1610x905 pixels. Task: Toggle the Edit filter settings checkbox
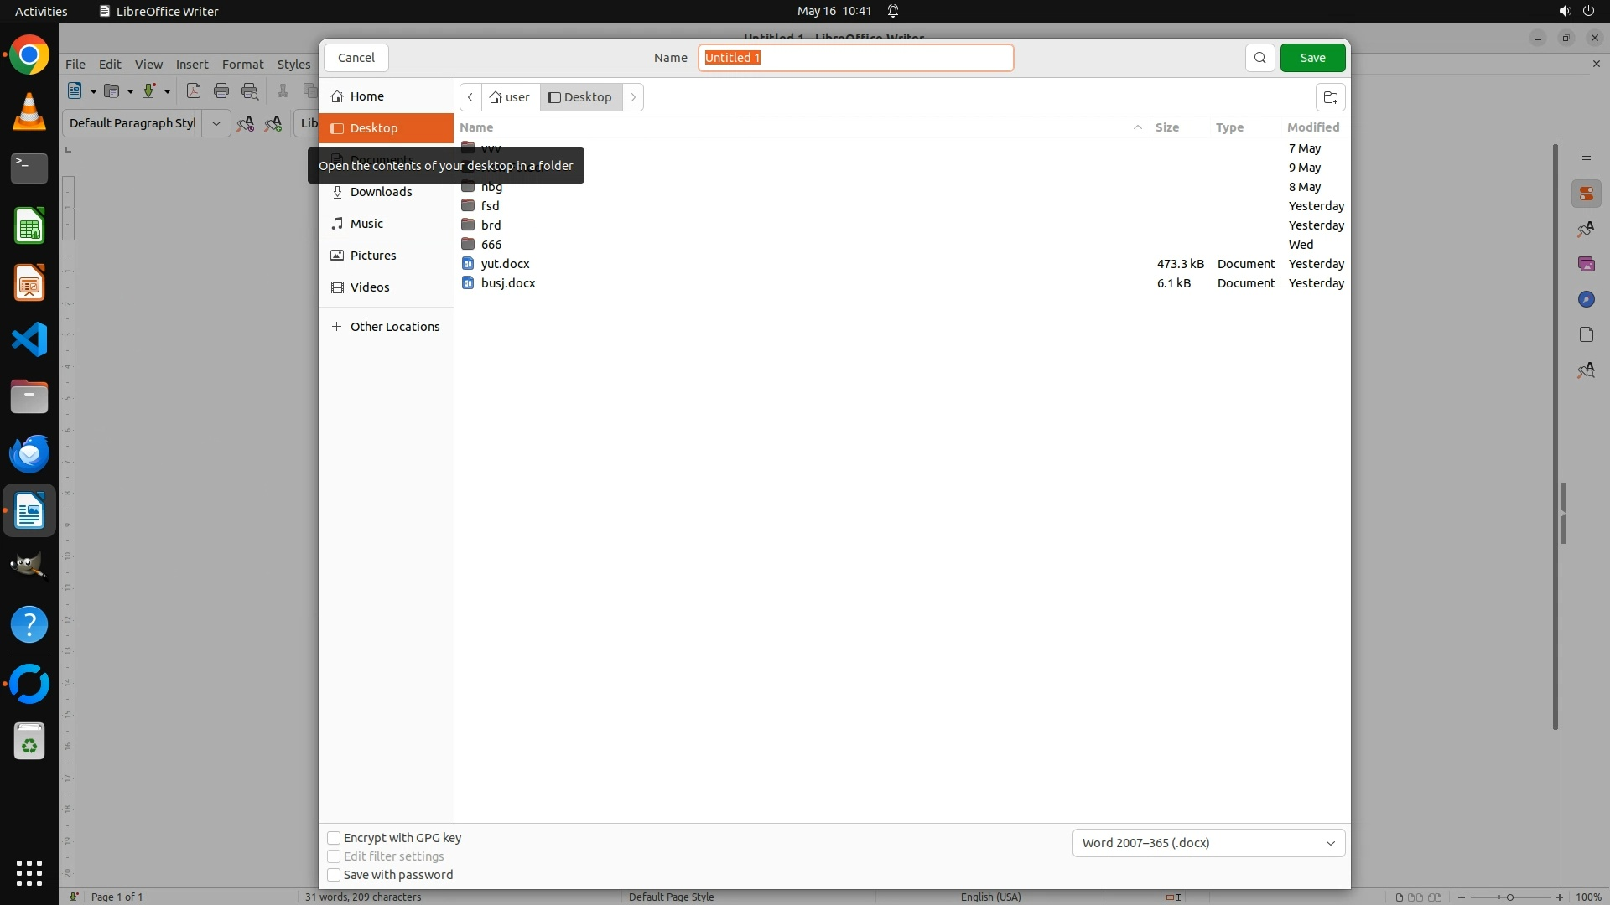(x=334, y=856)
